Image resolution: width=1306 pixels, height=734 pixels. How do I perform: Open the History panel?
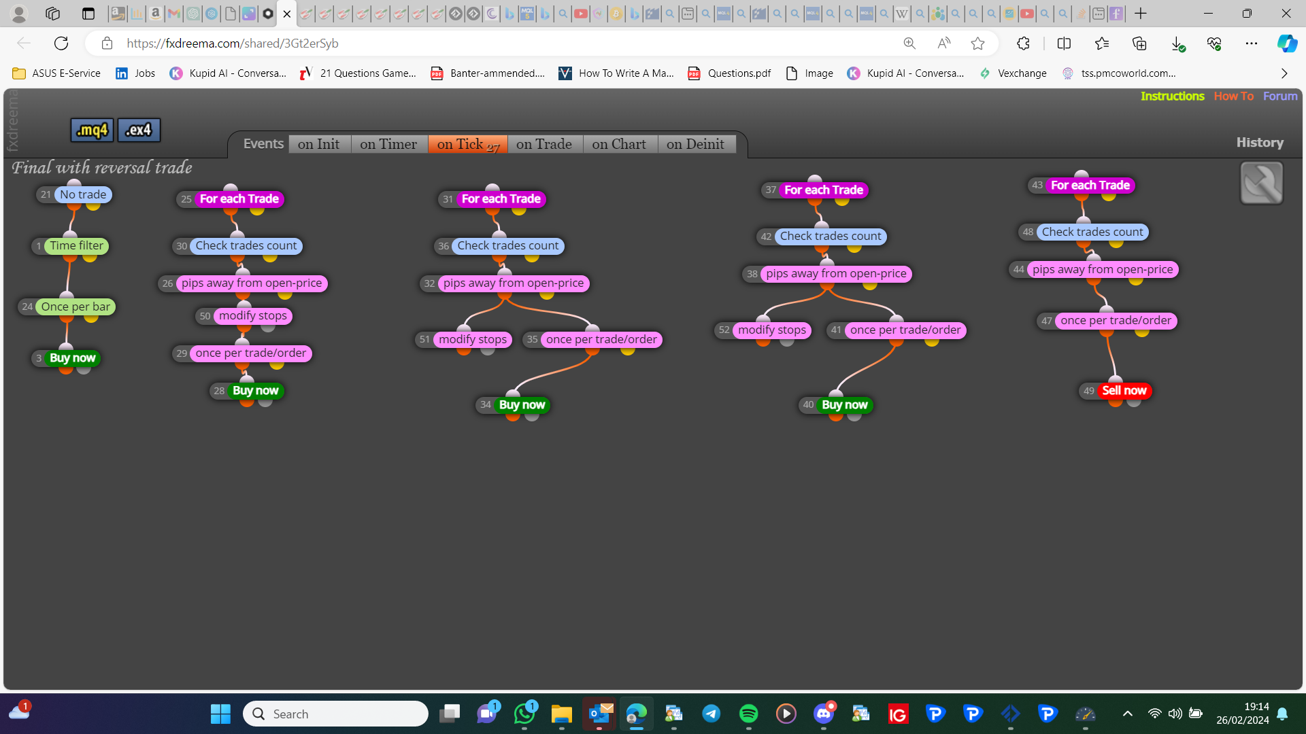1260,143
